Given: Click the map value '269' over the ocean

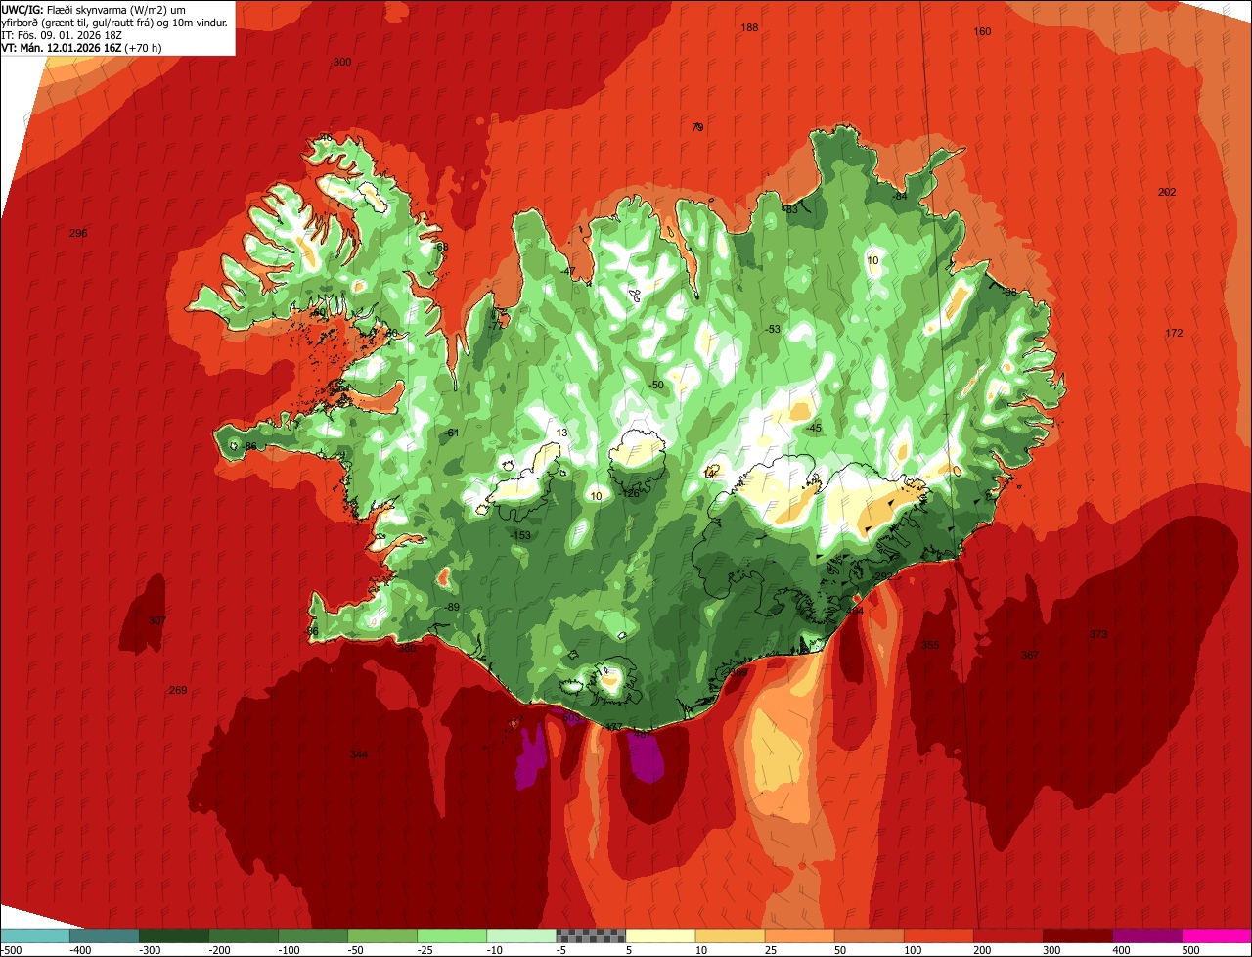Looking at the screenshot, I should (178, 690).
